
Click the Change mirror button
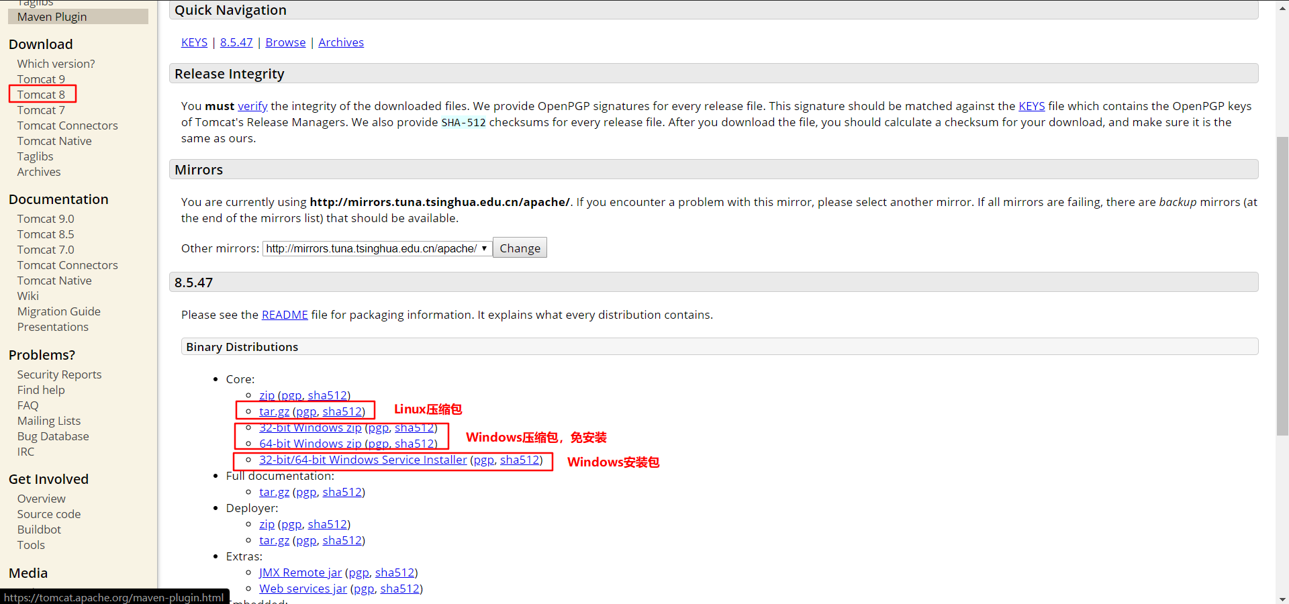(x=520, y=248)
